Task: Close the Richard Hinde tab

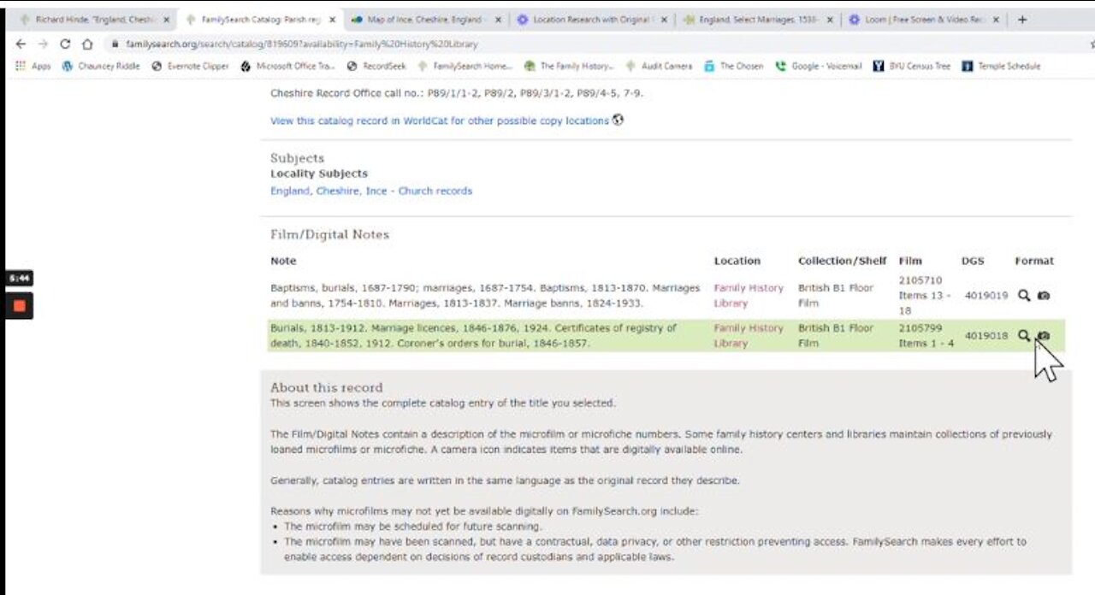Action: click(166, 20)
